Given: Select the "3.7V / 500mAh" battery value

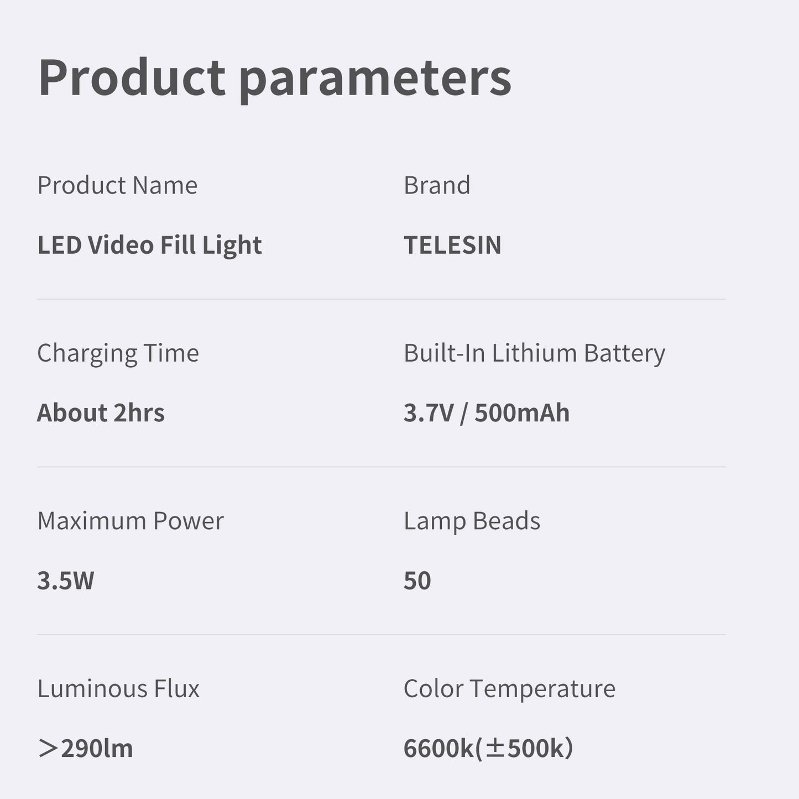Looking at the screenshot, I should (x=487, y=413).
